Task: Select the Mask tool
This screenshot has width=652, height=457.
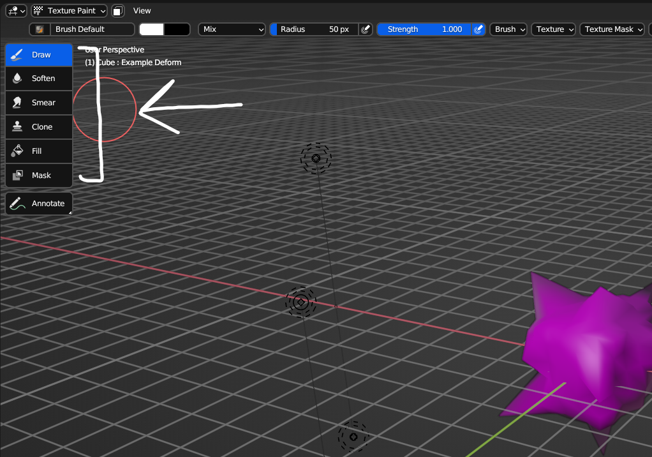Action: [39, 176]
